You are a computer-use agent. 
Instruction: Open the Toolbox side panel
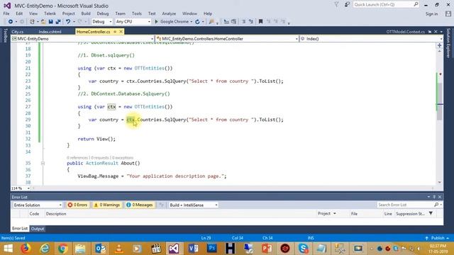point(5,35)
